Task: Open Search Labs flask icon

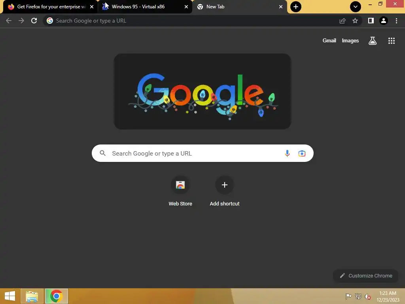Action: (373, 41)
